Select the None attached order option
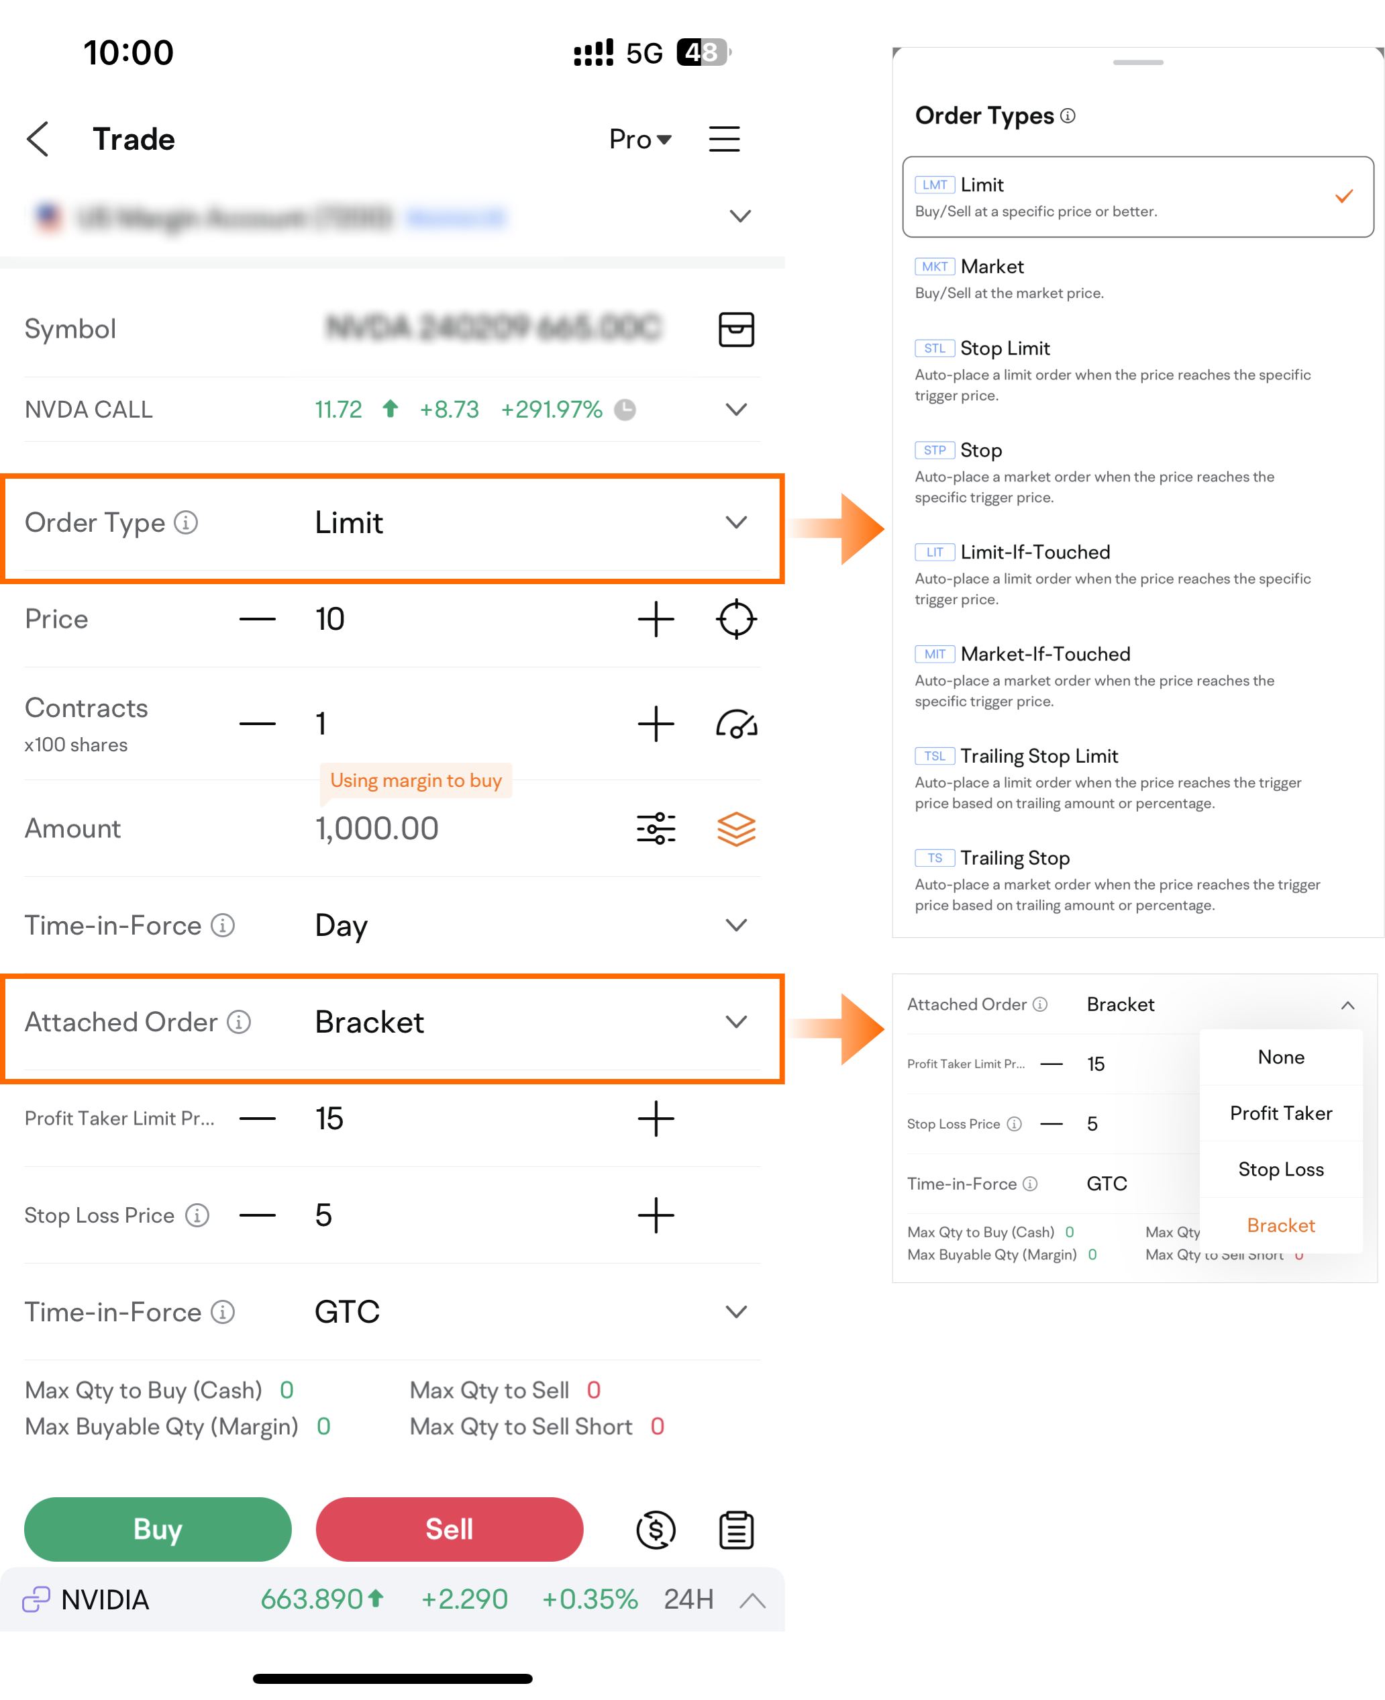Viewport: 1385px width, 1700px height. tap(1280, 1056)
